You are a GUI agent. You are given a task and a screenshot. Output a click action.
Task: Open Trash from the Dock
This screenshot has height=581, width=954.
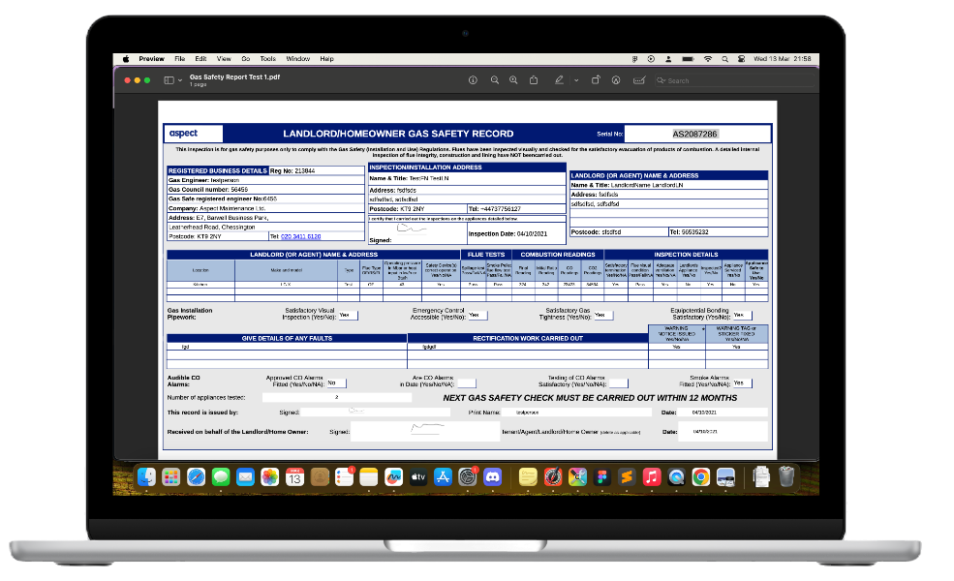(786, 477)
